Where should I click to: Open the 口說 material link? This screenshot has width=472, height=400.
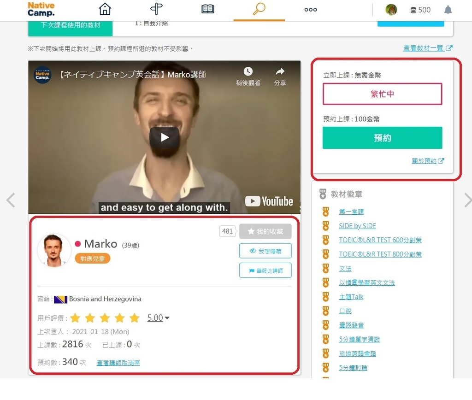tap(345, 311)
